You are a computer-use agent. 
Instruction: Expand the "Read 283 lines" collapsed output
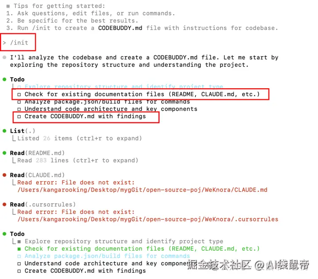(78, 160)
